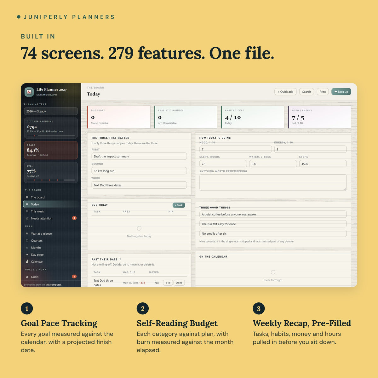Select the Today sidebar item
This screenshot has height=378, width=378.
pyautogui.click(x=51, y=204)
